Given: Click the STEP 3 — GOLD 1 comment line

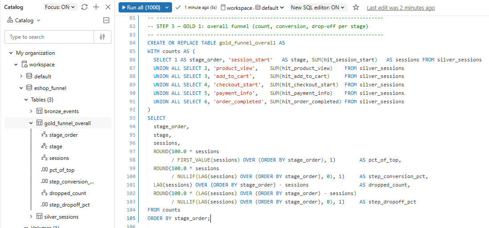Looking at the screenshot, I should pos(258,26).
